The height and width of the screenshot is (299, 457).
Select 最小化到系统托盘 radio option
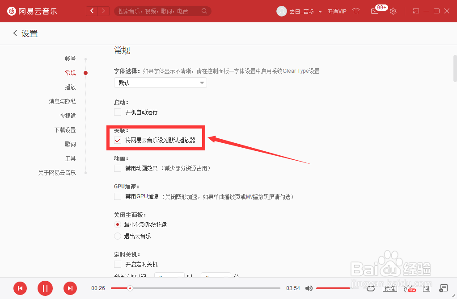click(x=118, y=224)
